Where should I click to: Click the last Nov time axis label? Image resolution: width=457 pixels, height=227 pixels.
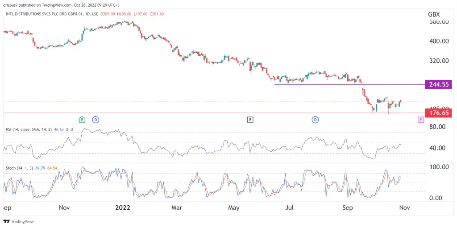(x=404, y=208)
